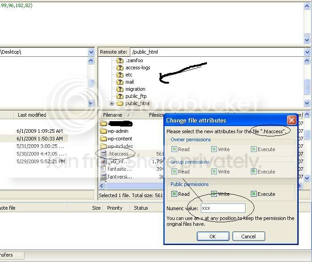Click the migration folder icon
Viewport: 312px width, 262px height.
[120, 89]
